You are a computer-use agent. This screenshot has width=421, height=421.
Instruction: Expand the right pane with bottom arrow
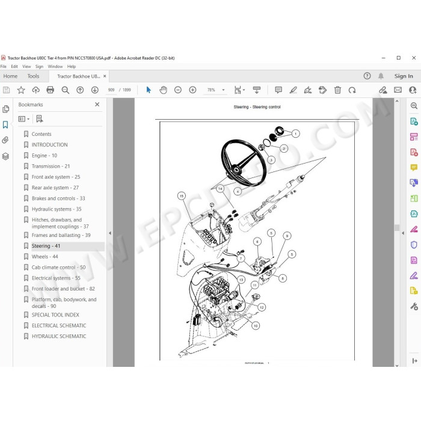click(x=414, y=361)
